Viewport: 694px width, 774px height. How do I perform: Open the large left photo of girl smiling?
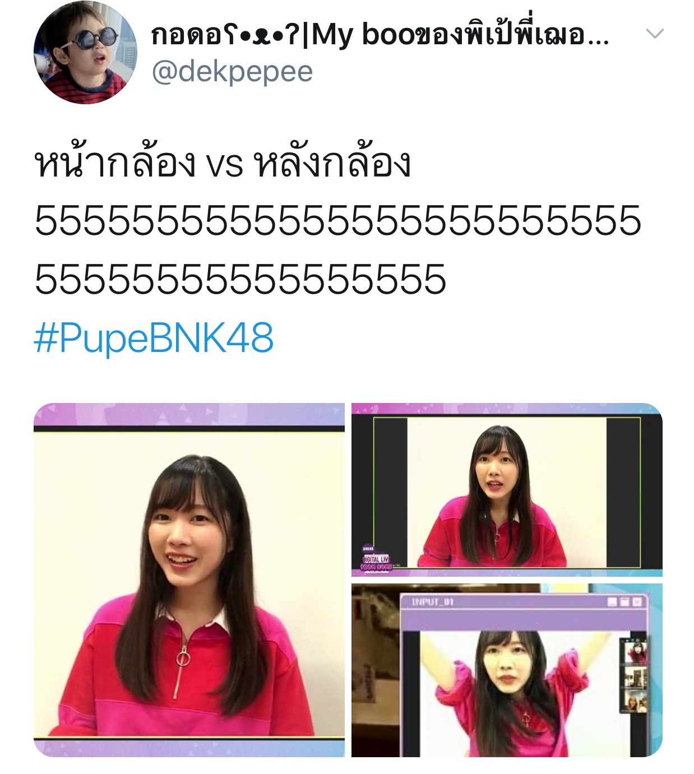tap(189, 580)
